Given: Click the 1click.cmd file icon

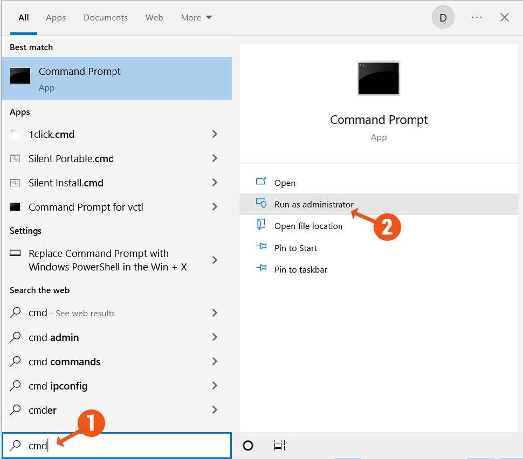Looking at the screenshot, I should (x=15, y=134).
